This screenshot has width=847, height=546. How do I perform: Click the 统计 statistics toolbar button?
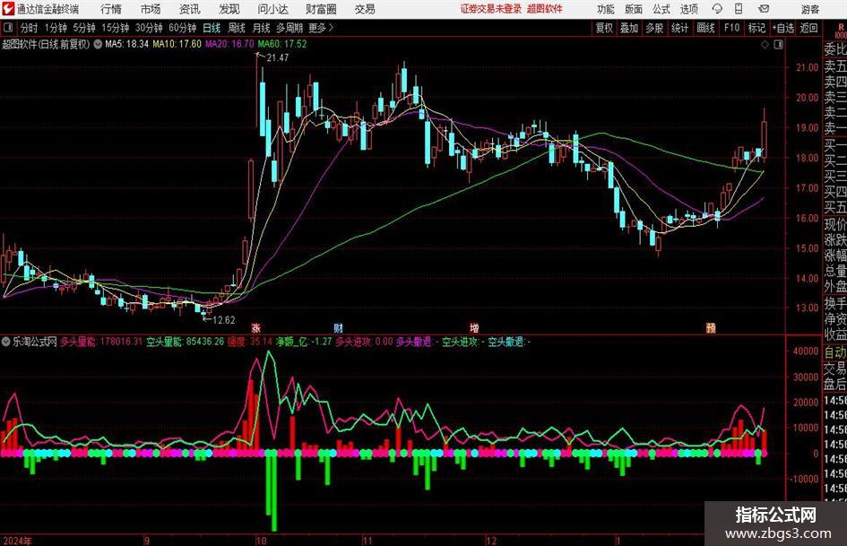(x=679, y=28)
